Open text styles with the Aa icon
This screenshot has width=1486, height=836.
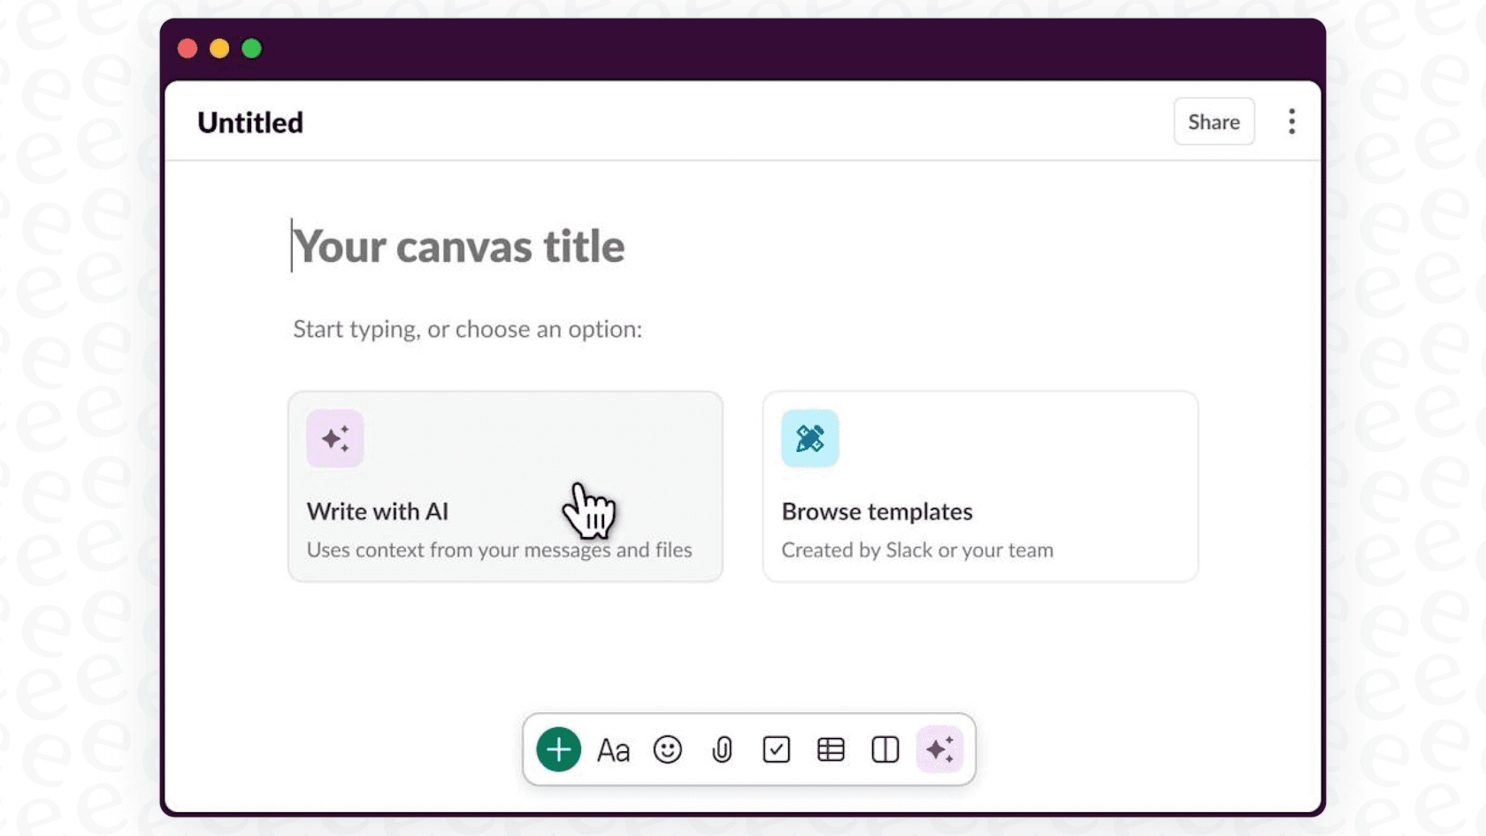(614, 749)
